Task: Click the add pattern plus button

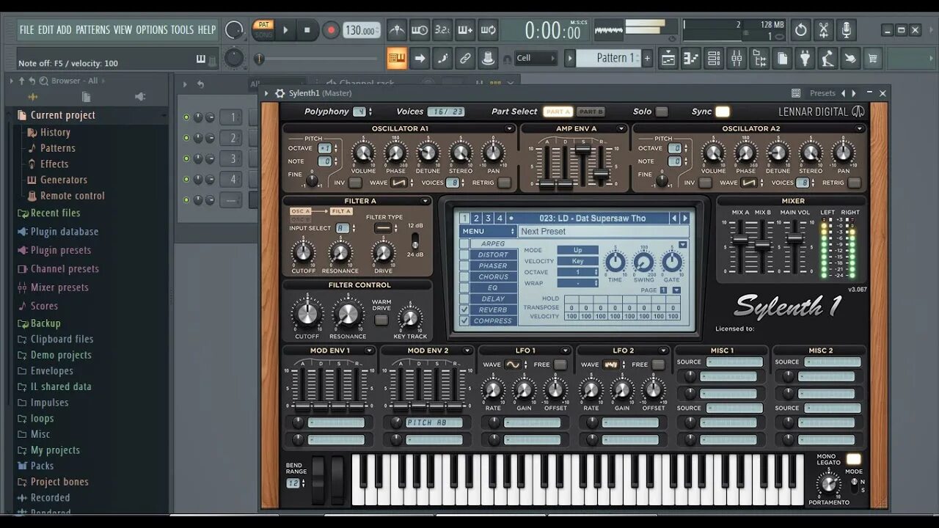Action: tap(647, 58)
